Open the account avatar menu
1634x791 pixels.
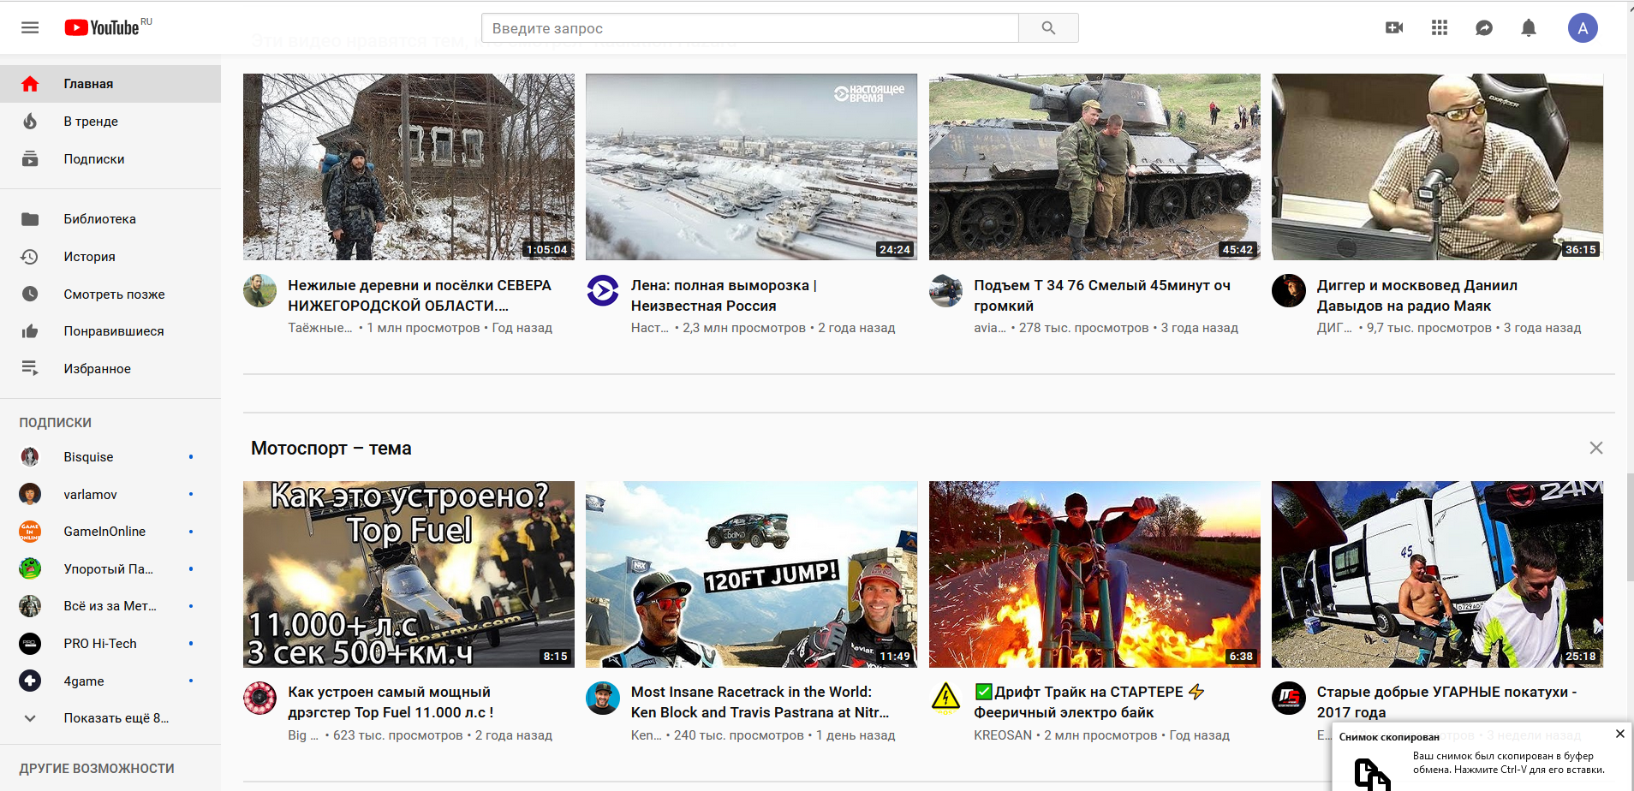(x=1583, y=28)
